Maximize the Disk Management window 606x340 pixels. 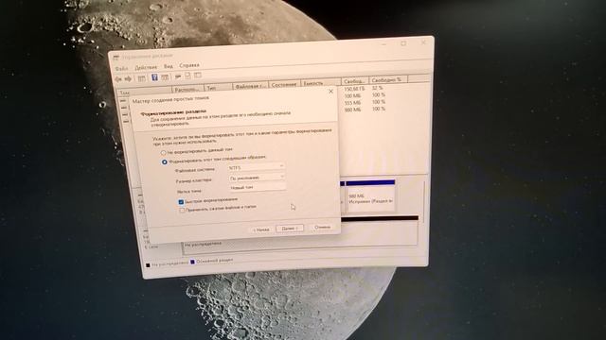pos(403,43)
